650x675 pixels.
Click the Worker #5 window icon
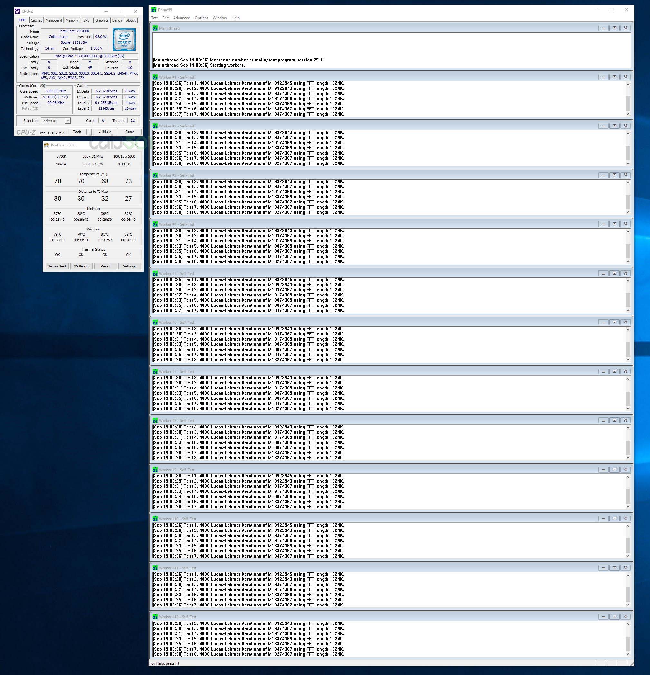155,273
